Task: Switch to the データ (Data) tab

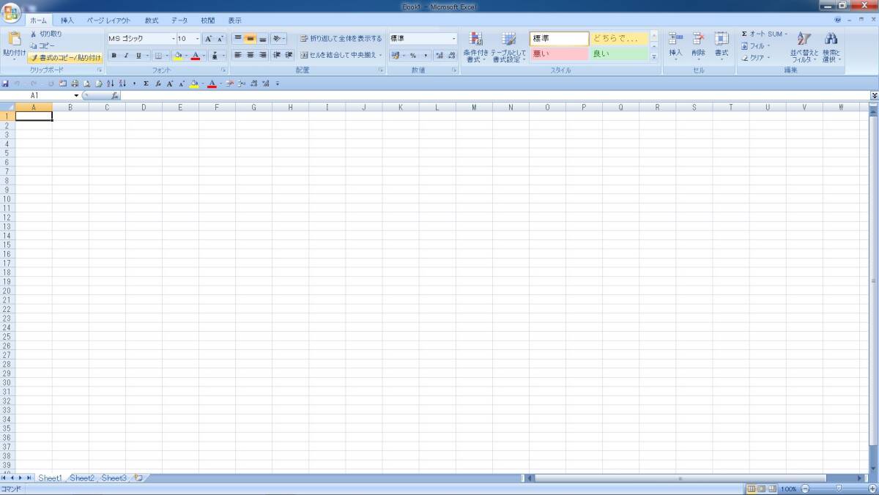Action: point(179,21)
